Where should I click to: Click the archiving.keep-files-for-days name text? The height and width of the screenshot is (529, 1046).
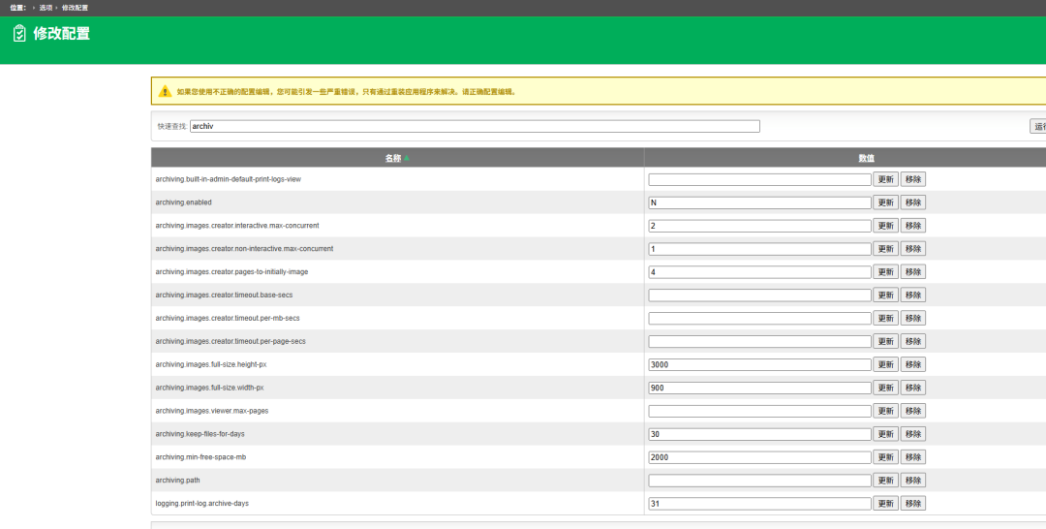click(200, 434)
